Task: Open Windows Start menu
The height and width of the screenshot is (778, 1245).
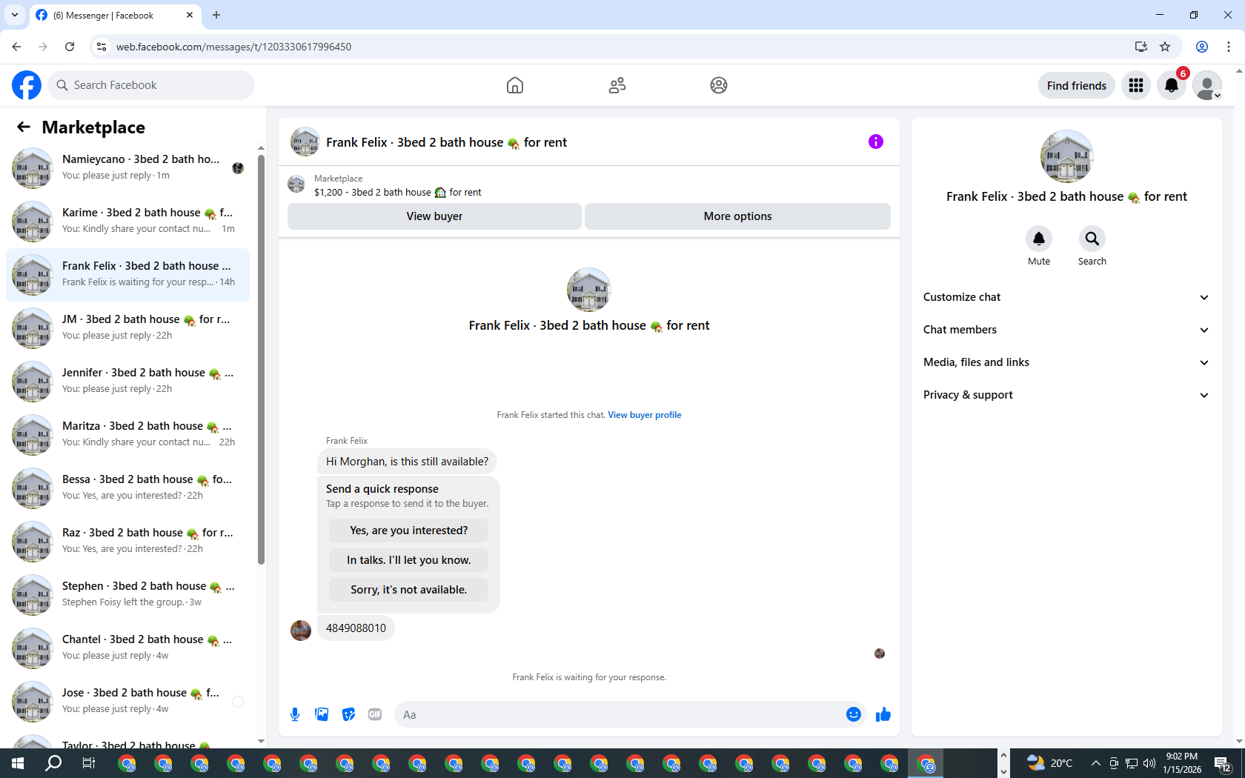Action: click(18, 763)
